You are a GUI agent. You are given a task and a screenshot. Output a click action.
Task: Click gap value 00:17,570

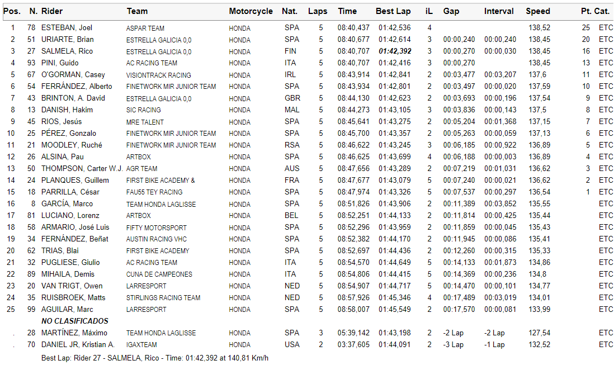[x=459, y=310]
